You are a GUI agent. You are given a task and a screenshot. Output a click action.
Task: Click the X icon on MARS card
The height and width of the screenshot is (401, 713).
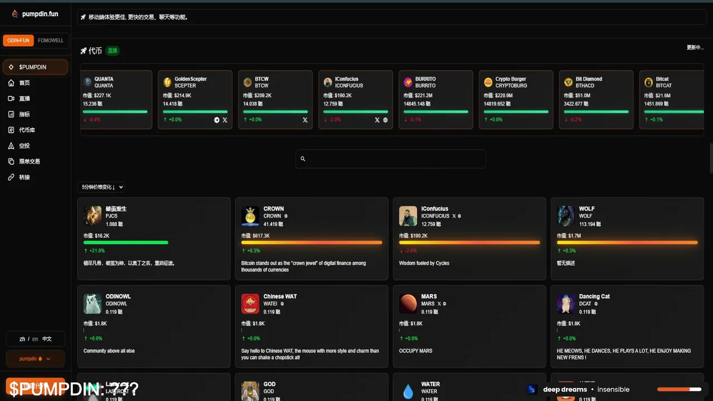pos(439,304)
